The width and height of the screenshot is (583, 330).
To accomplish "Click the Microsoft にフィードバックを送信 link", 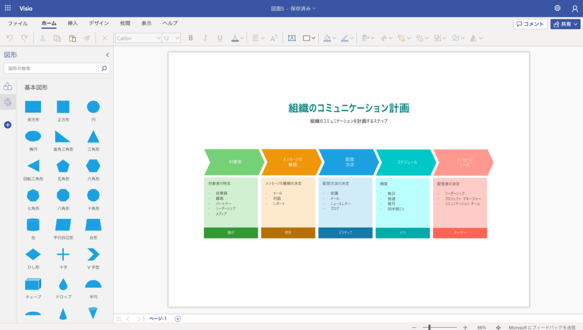I will pos(542,327).
